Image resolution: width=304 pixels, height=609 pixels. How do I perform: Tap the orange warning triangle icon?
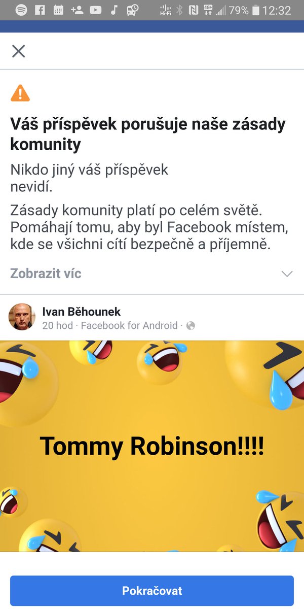[20, 93]
